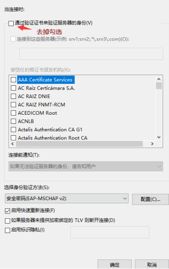Check the AAA Certificate Services box

click(13, 80)
